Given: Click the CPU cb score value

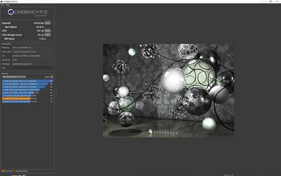Looking at the screenshot, I should coord(40,31).
